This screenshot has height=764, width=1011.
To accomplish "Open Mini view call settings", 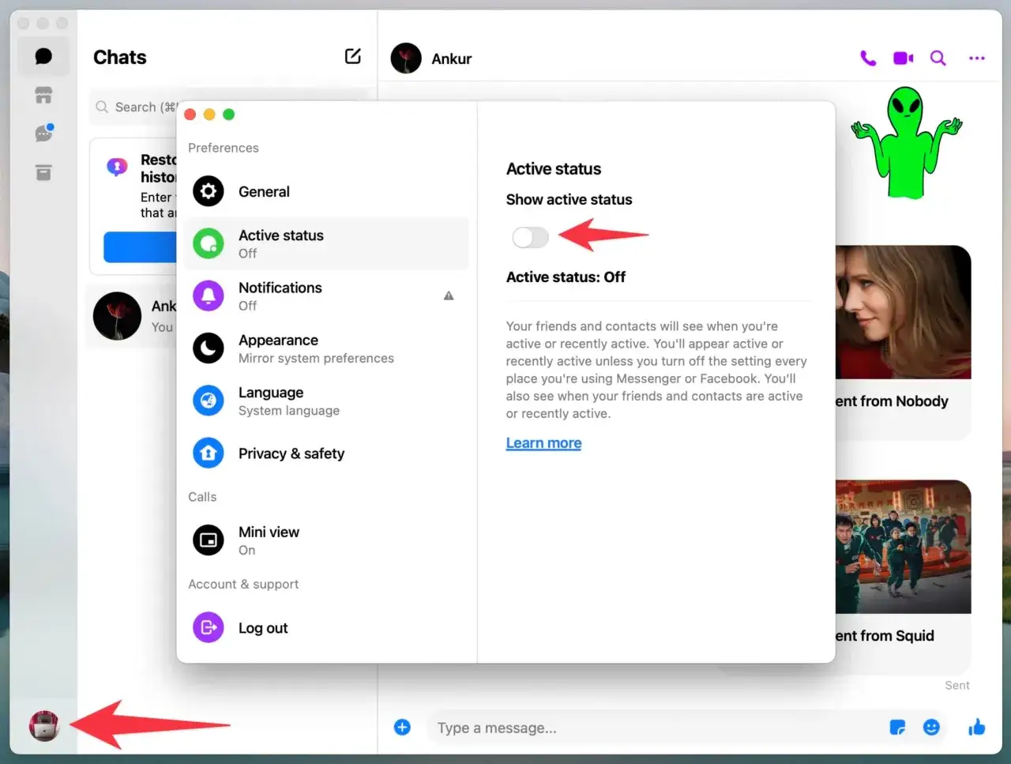I will [325, 540].
